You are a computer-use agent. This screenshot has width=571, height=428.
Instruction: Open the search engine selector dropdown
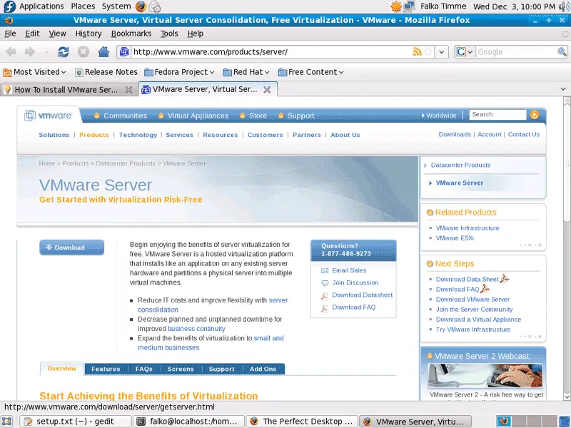click(x=465, y=52)
